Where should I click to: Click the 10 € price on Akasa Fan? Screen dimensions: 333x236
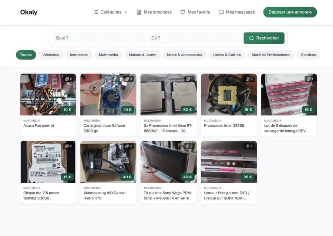tap(67, 110)
